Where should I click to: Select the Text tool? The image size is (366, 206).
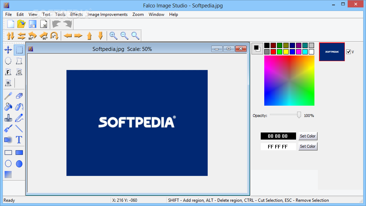(x=19, y=140)
